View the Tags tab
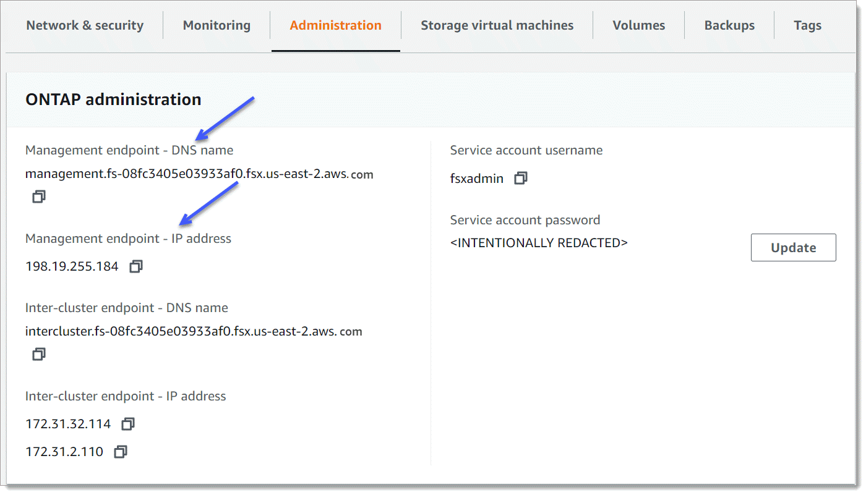 click(807, 25)
